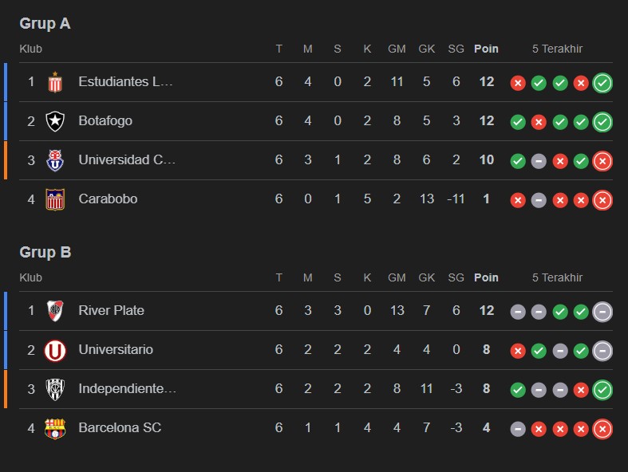Click the Botafogo club crest icon
This screenshot has width=628, height=472.
click(x=54, y=121)
